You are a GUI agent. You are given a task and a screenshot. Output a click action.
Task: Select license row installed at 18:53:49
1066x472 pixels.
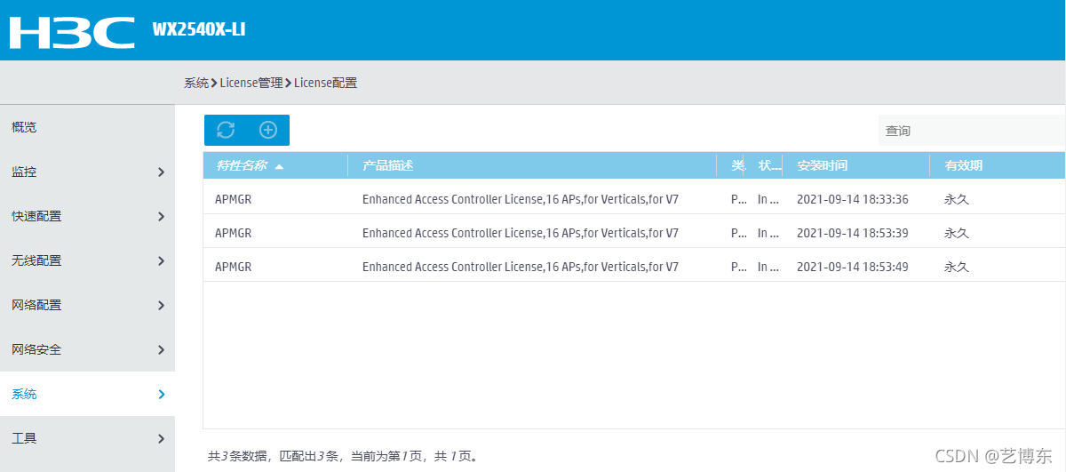coord(634,267)
